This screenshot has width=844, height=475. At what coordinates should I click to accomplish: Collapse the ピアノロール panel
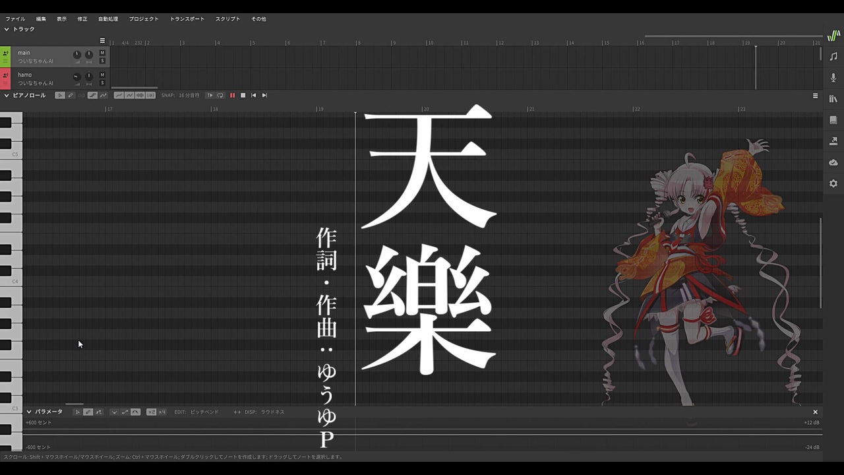[x=7, y=96]
